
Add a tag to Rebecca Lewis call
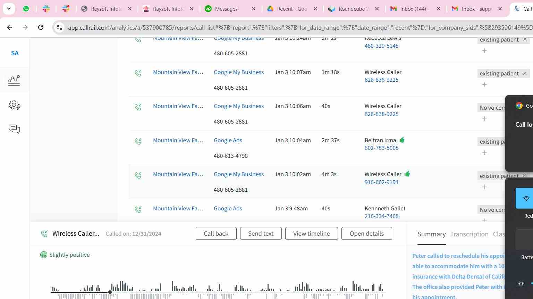click(484, 51)
